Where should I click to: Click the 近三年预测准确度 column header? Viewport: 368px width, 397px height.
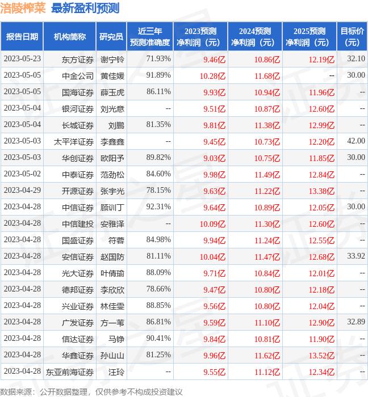tap(150, 36)
